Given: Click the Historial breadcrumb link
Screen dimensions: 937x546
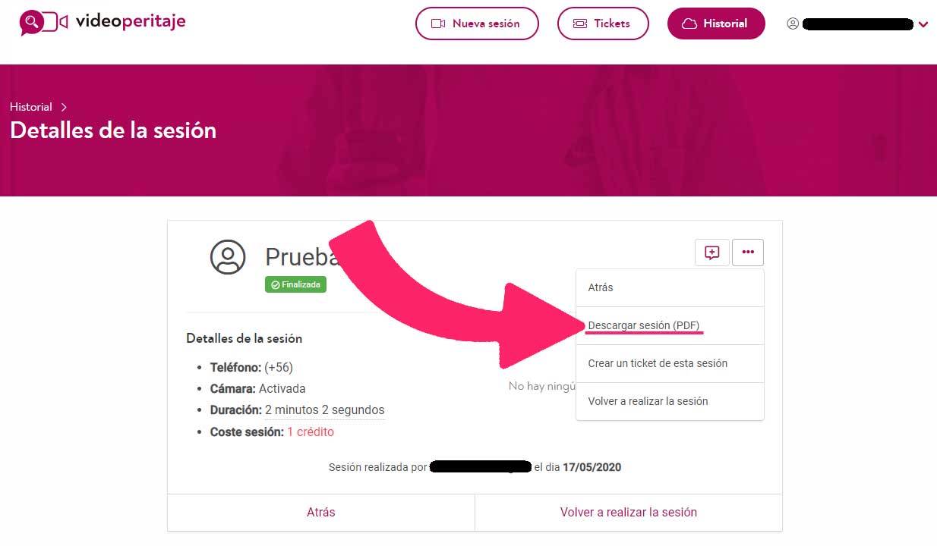Looking at the screenshot, I should pos(31,107).
